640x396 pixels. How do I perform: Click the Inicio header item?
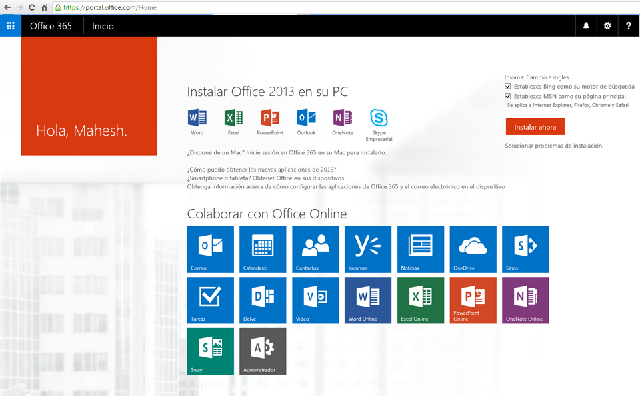click(x=103, y=26)
